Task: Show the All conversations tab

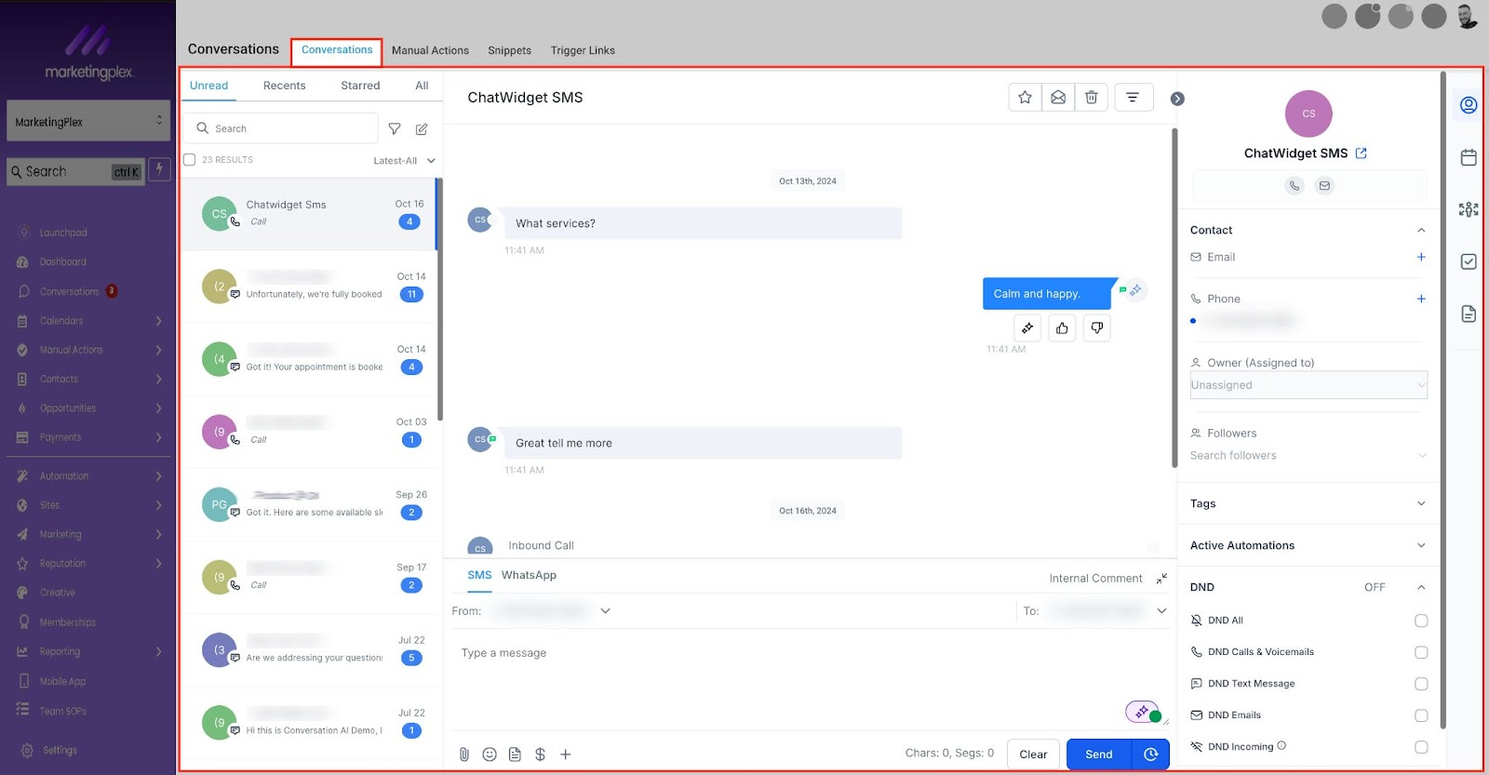Action: point(422,86)
